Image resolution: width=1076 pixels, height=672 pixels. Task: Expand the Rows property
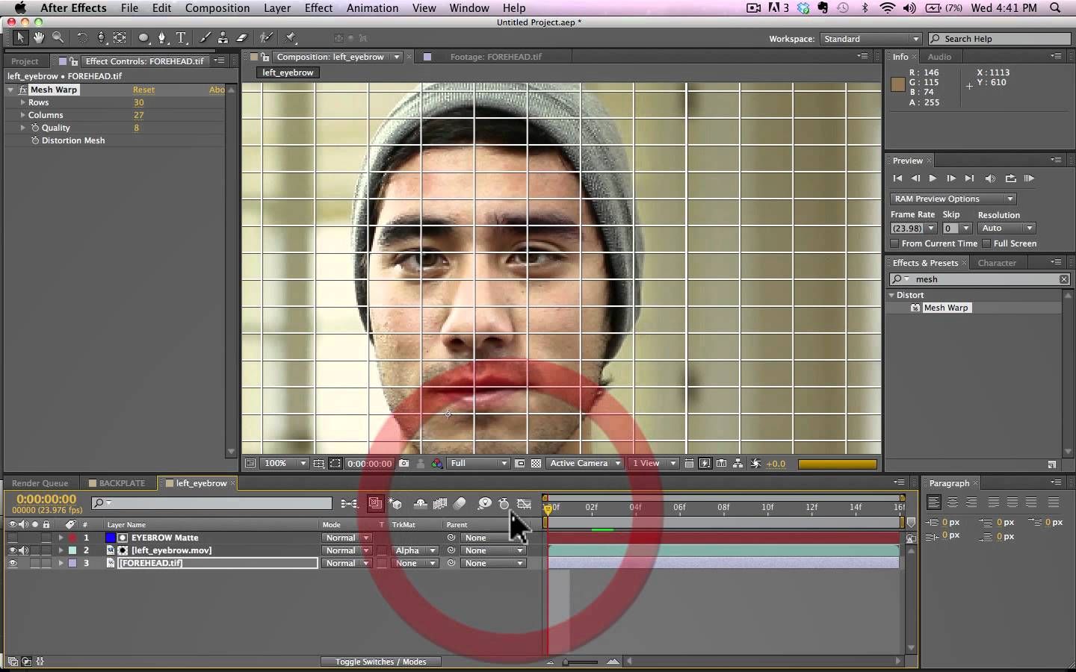pyautogui.click(x=22, y=102)
